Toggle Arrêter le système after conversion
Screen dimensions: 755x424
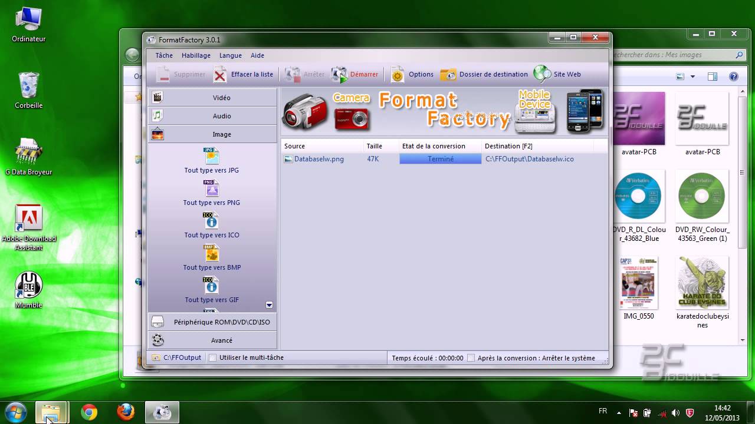coord(471,357)
